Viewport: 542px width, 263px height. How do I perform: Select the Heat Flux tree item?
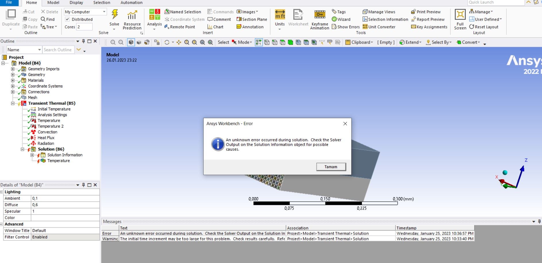point(46,138)
